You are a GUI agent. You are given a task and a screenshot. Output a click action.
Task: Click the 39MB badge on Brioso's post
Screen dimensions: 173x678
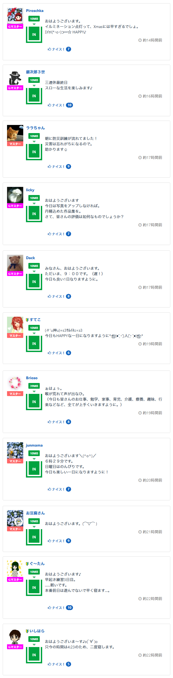coord(34,386)
